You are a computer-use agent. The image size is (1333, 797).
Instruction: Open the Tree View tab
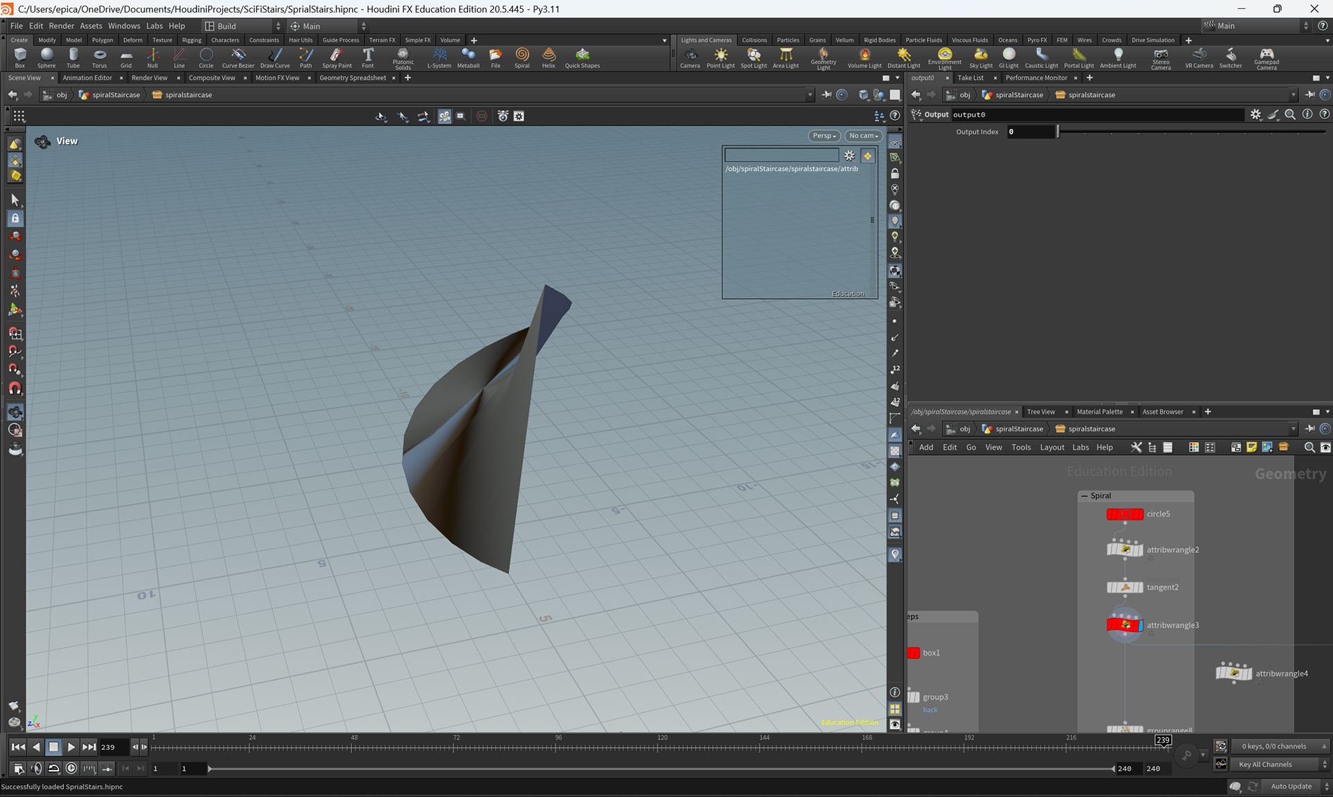[x=1041, y=412]
